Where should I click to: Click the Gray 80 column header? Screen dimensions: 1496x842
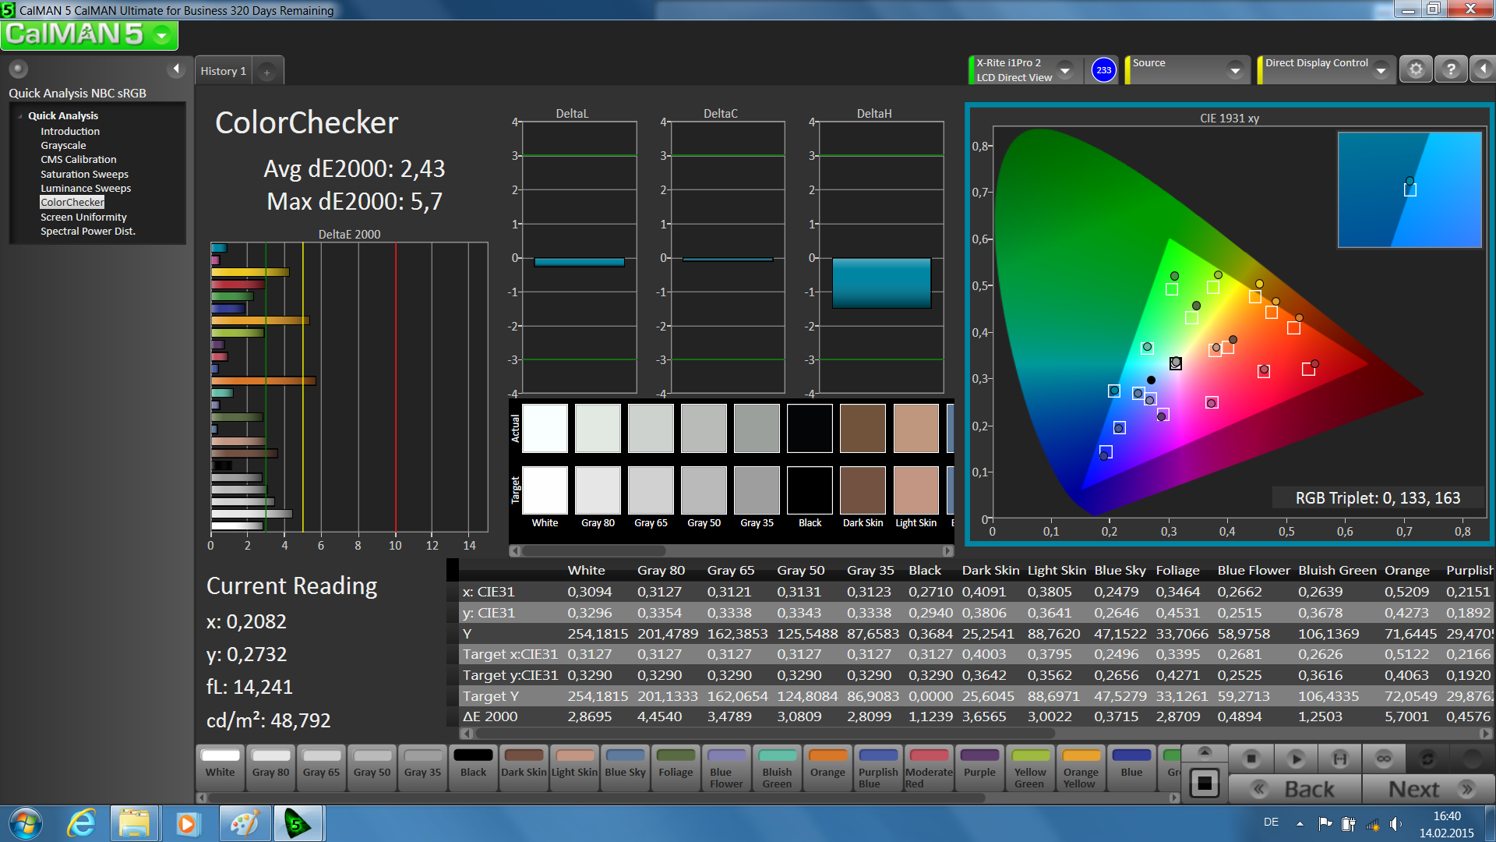(x=661, y=571)
